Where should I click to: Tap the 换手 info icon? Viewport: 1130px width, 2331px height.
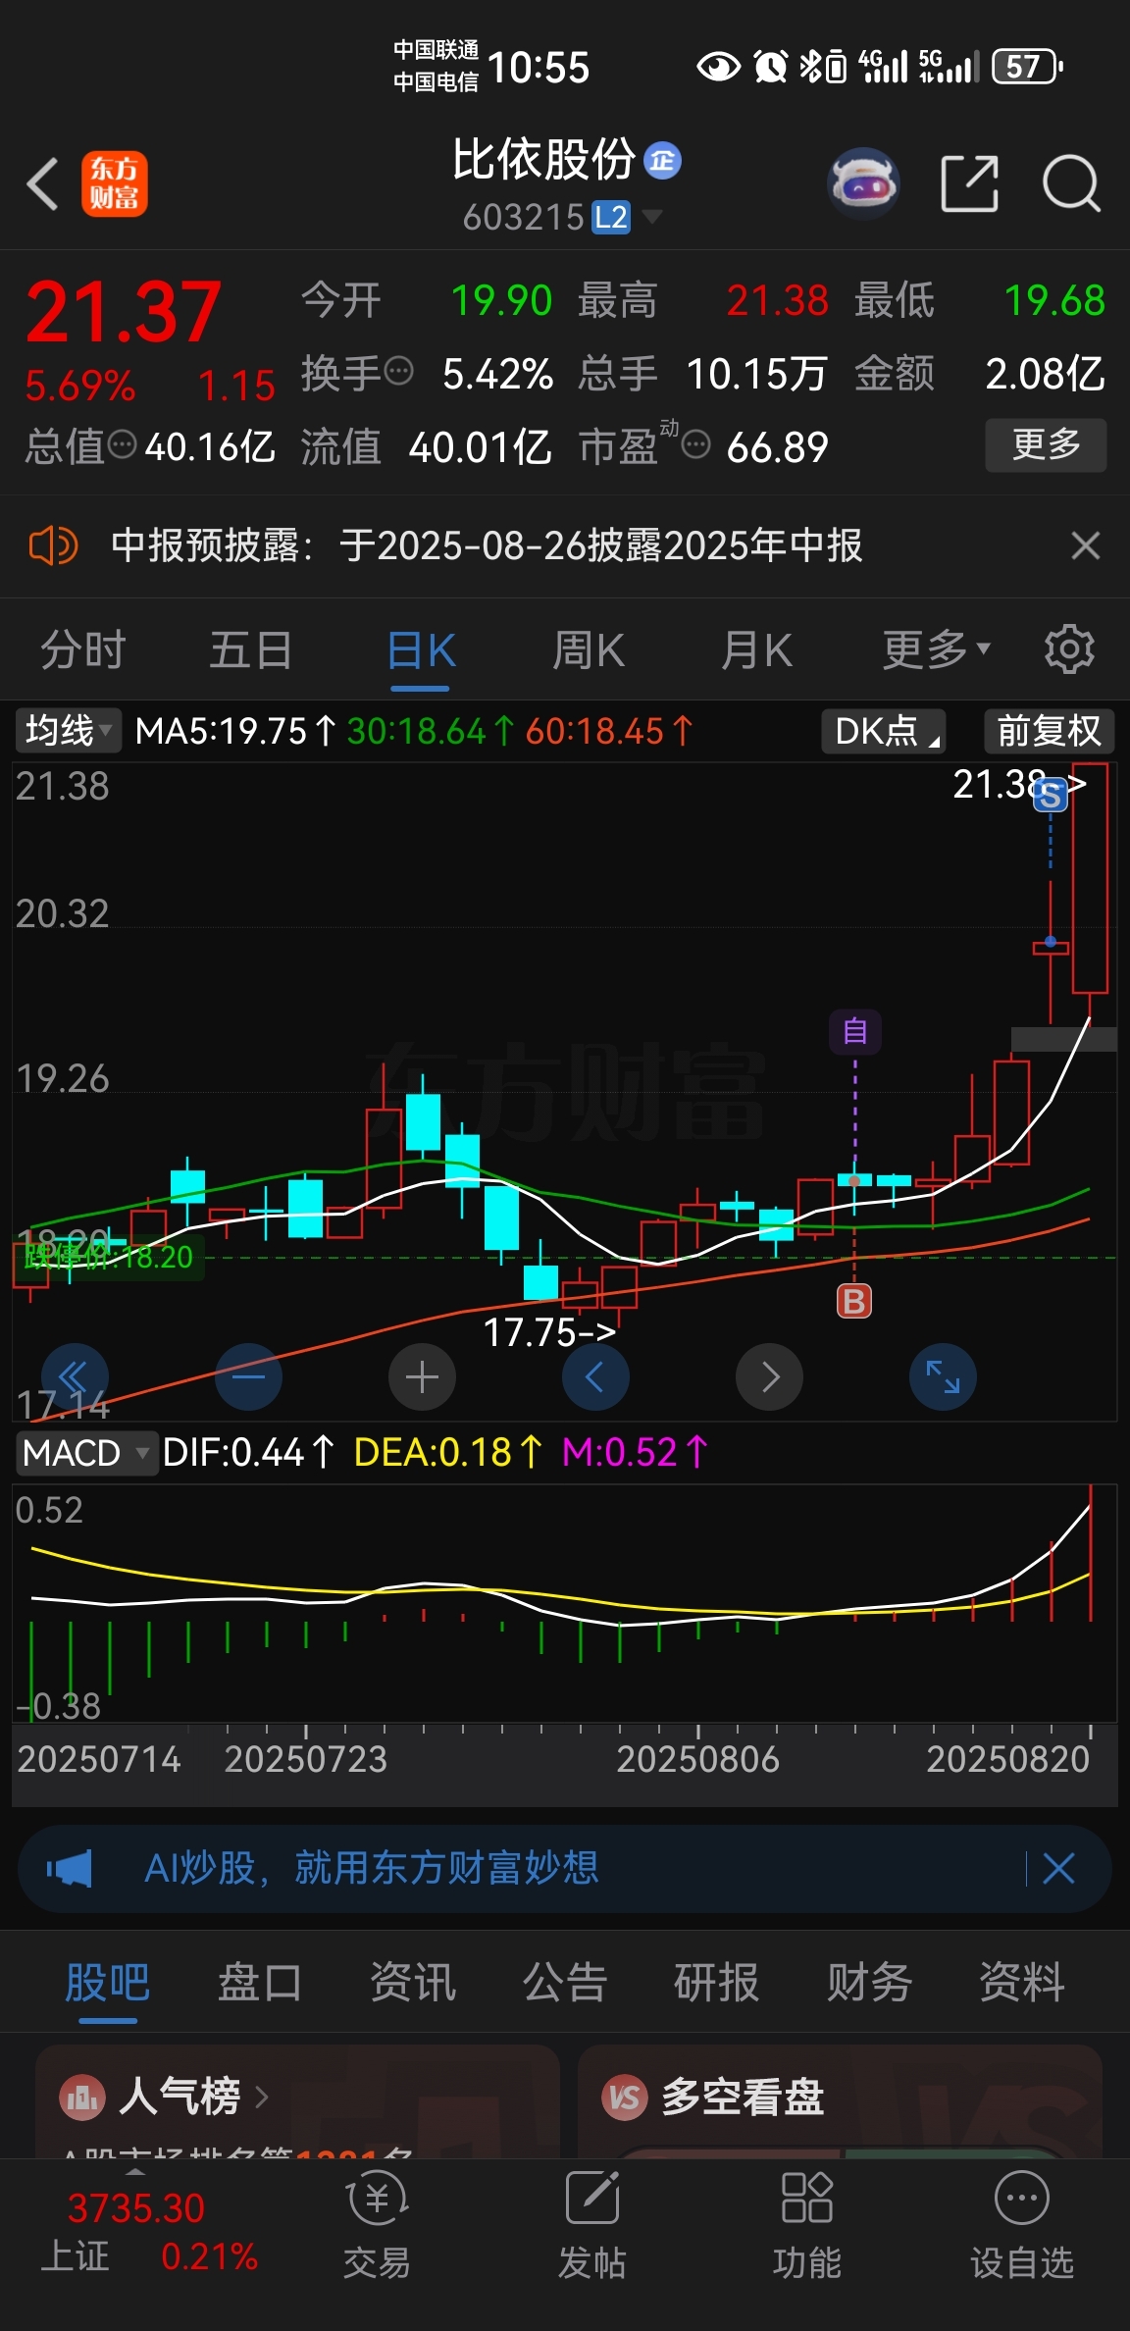click(398, 373)
